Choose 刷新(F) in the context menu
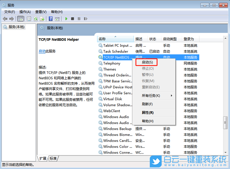 click(x=154, y=104)
